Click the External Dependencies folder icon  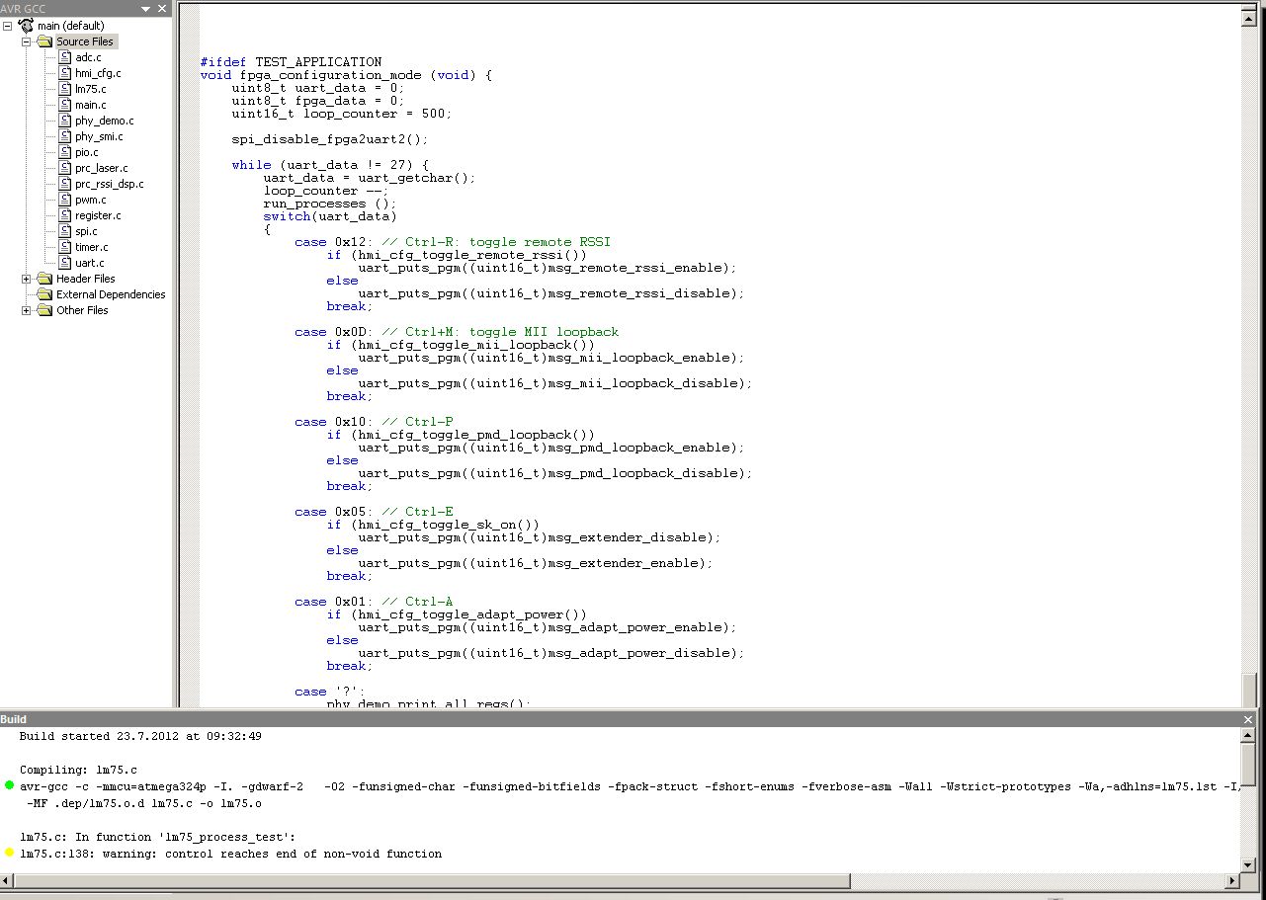[44, 294]
